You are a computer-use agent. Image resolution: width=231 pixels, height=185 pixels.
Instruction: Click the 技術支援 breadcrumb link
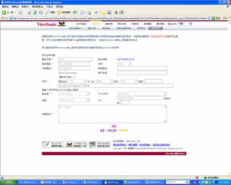(x=112, y=131)
